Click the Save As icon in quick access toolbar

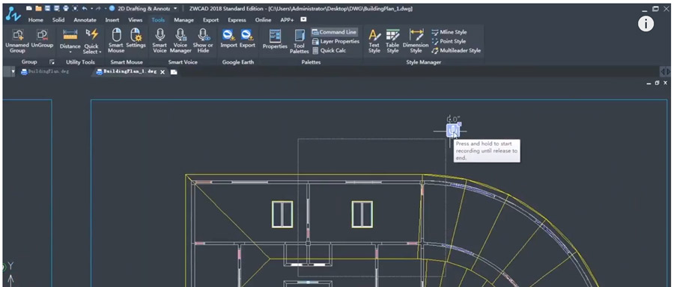(56, 8)
